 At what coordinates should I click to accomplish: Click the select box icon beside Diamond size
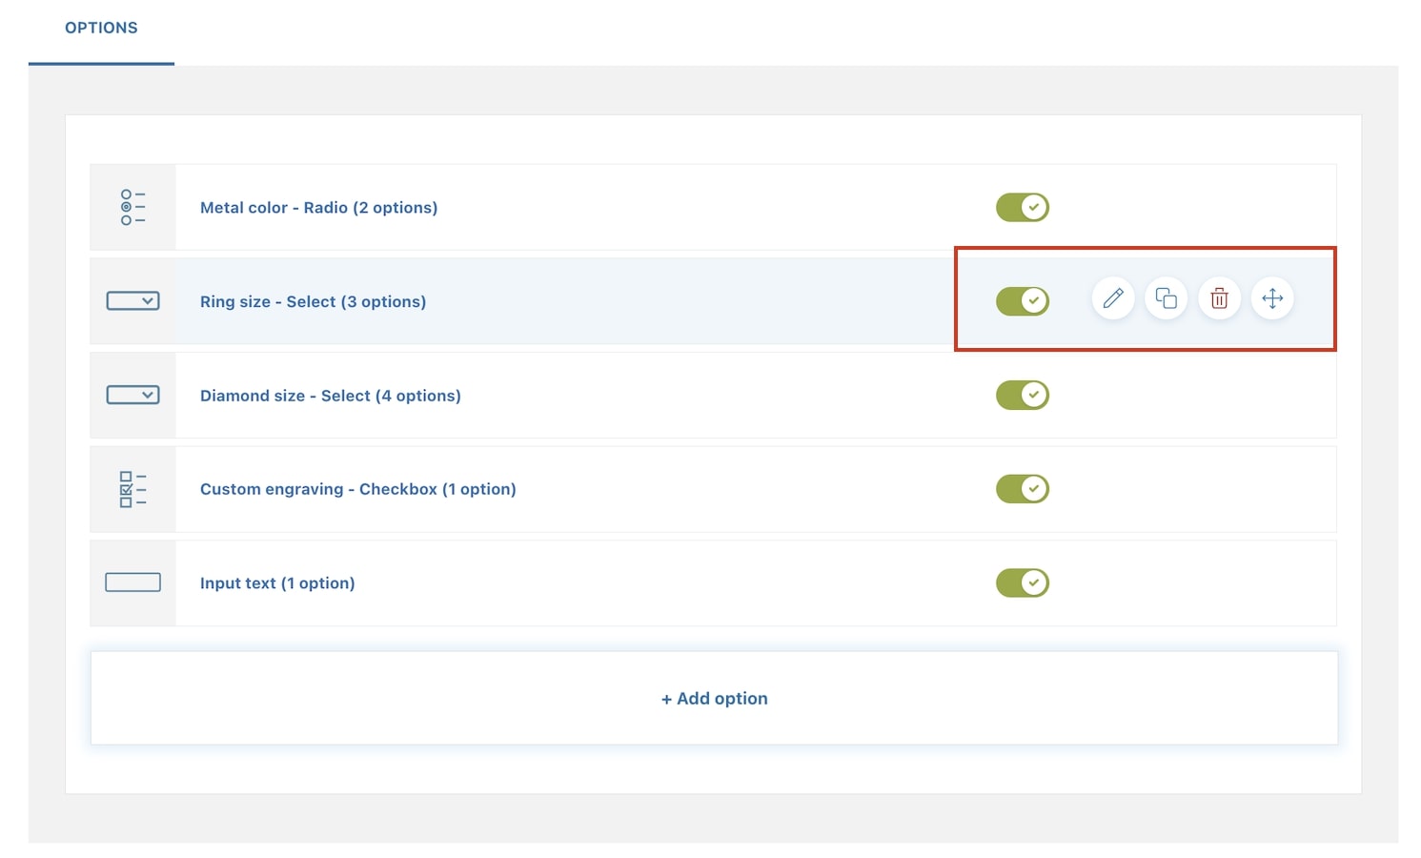[x=132, y=395]
